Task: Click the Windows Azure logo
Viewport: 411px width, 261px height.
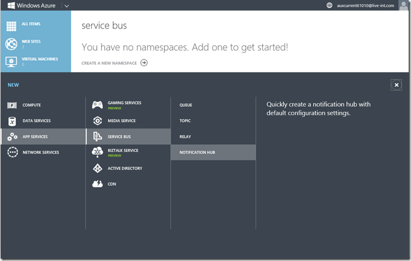Action: (32, 5)
